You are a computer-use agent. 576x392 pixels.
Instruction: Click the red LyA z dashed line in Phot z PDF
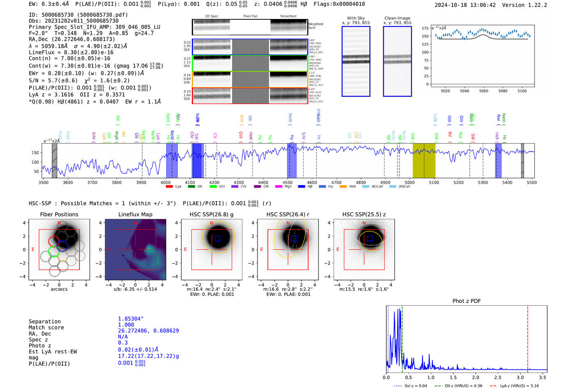click(527, 339)
